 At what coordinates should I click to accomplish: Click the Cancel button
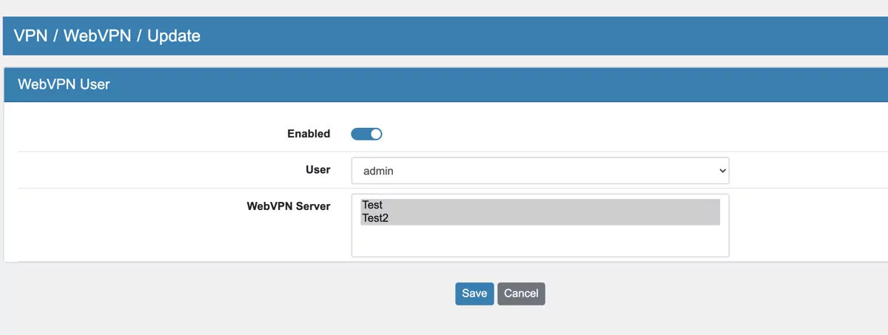[x=521, y=294]
